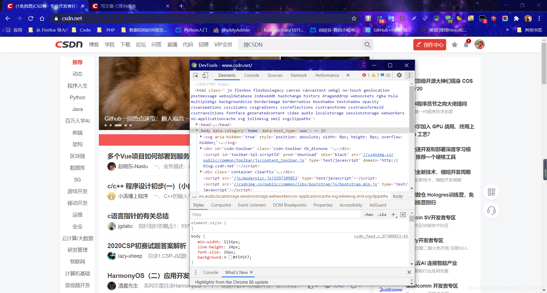Viewport: 547px width, 293px height.
Task: Open the modernizr.js script link
Action: tap(266, 178)
